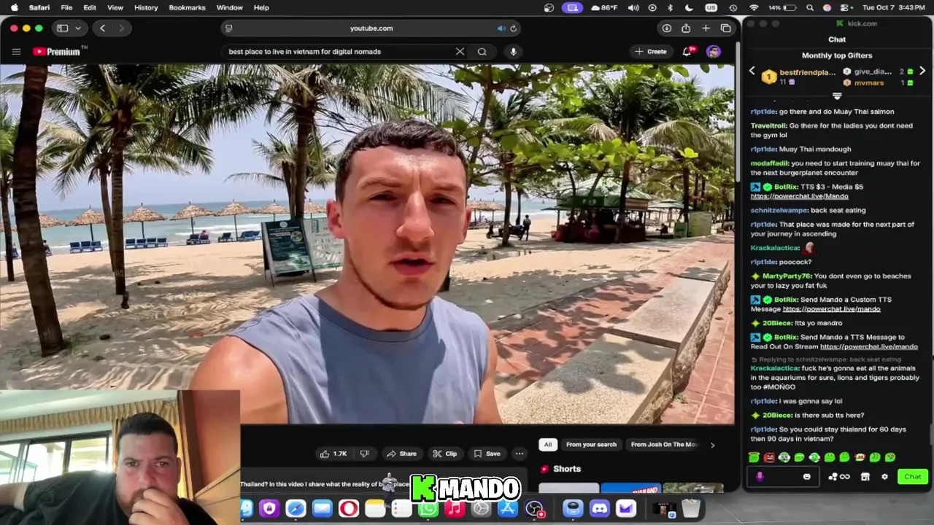The height and width of the screenshot is (525, 934).
Task: Open the Apple menu
Action: (15, 7)
